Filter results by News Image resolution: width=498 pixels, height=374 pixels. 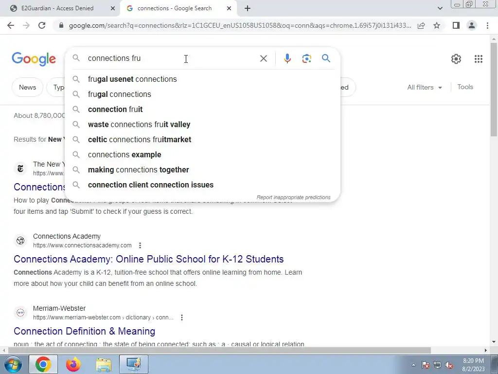coord(27,88)
